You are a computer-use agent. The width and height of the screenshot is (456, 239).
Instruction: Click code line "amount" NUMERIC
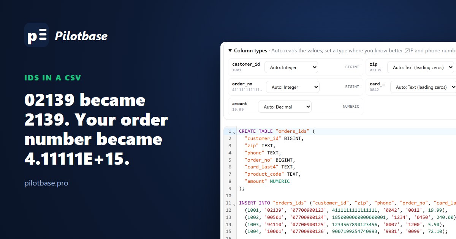[267, 181]
